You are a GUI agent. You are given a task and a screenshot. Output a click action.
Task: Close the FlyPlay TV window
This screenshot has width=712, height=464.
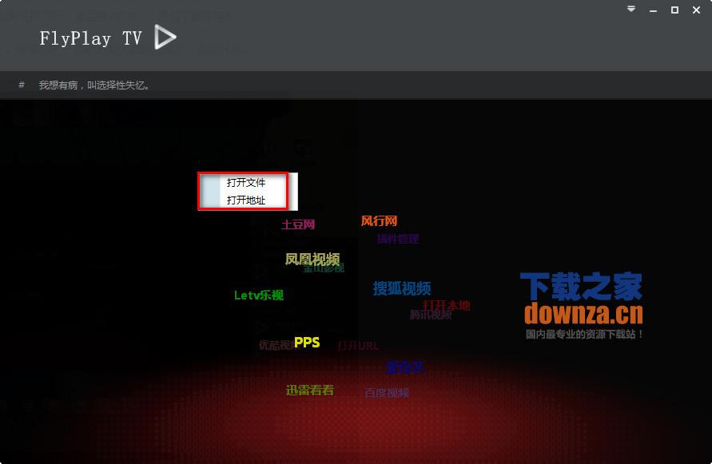point(696,10)
